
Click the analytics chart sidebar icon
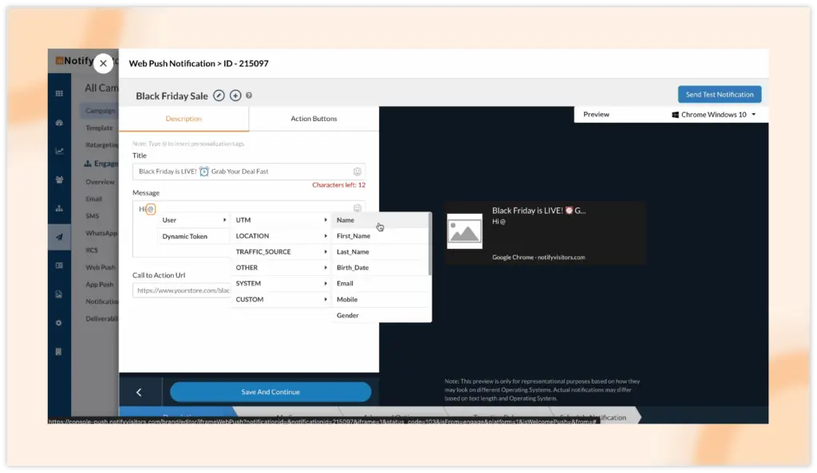click(x=59, y=151)
